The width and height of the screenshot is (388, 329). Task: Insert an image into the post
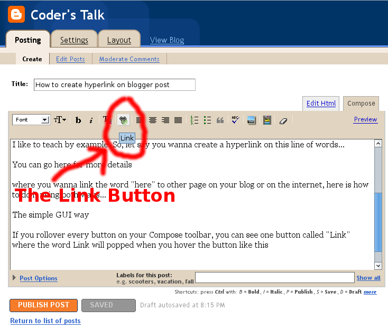[251, 120]
